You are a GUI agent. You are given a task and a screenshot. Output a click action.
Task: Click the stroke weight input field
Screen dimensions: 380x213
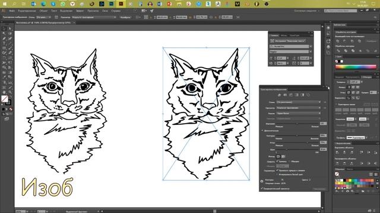(354, 82)
